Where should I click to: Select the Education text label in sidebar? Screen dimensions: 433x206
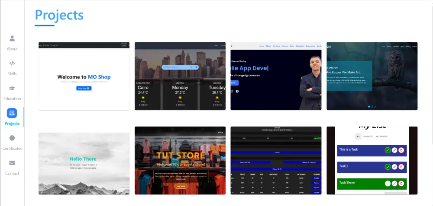(x=12, y=98)
